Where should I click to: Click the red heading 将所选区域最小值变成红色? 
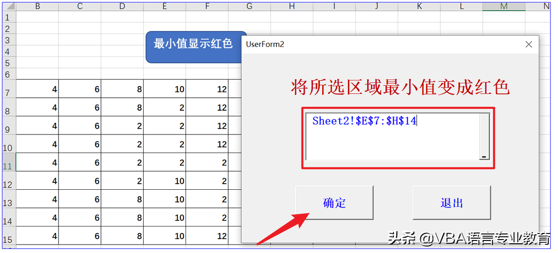click(x=400, y=87)
